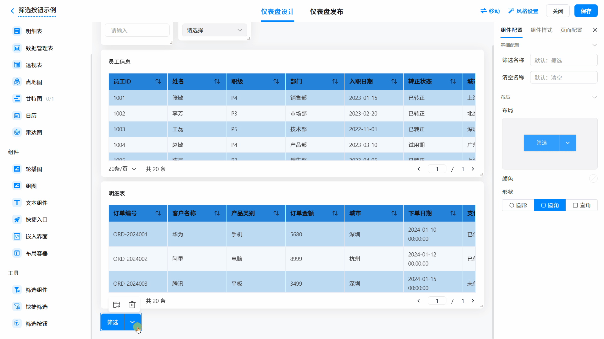The width and height of the screenshot is (604, 339).
Task: Collapse the 基础配置 section
Action: point(595,45)
